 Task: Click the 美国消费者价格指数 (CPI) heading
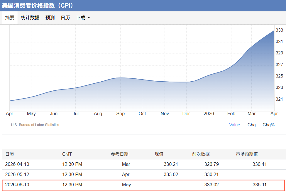tap(38, 6)
